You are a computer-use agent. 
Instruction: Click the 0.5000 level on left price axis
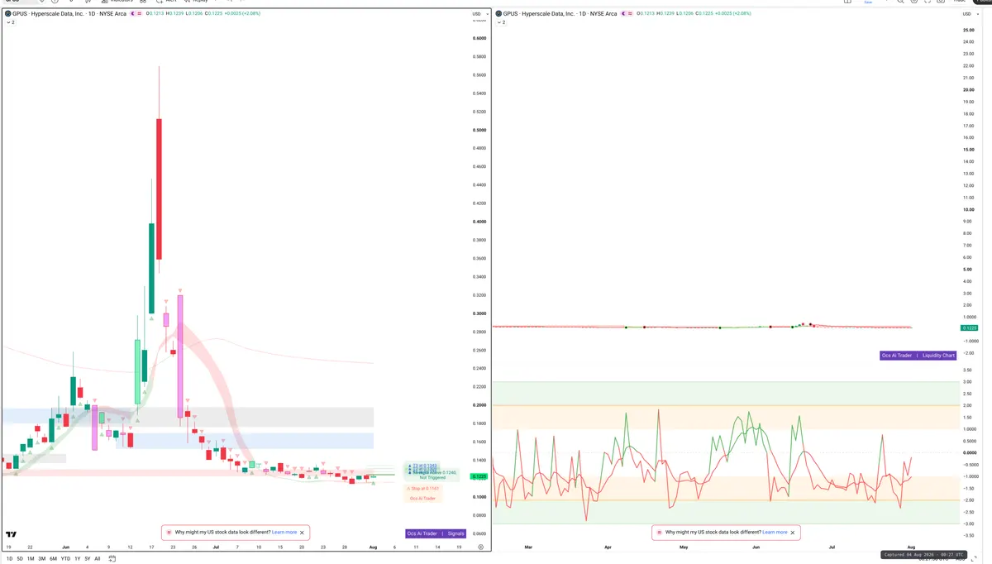[479, 130]
